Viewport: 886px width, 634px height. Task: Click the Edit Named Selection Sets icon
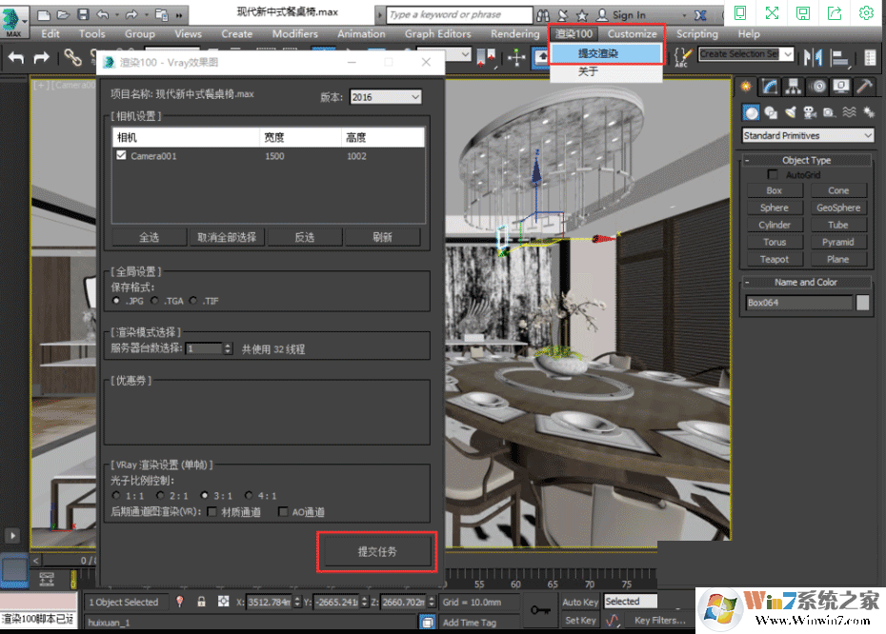pyautogui.click(x=682, y=57)
